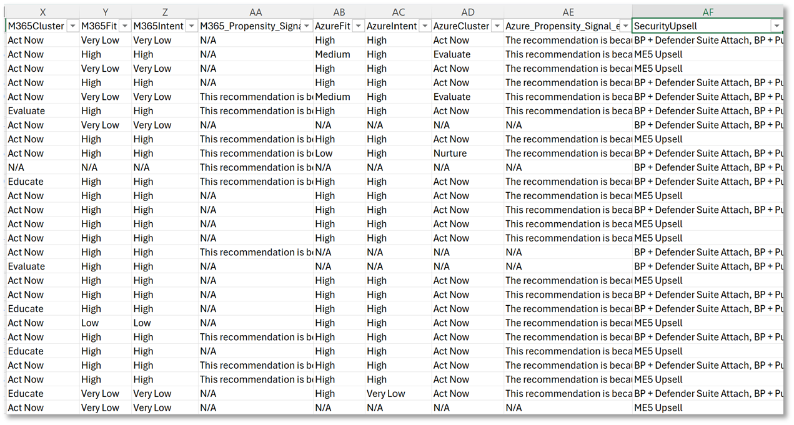Select the Very Low cell in AzureIntent column
This screenshot has height=425, width=794.
click(399, 393)
